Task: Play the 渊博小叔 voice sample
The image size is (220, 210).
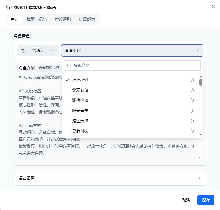Action: [192, 100]
